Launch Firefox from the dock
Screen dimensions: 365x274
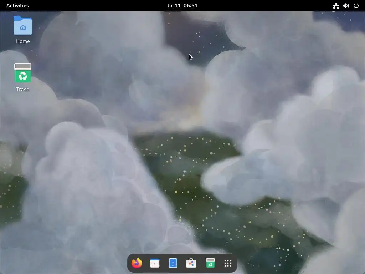tap(137, 263)
